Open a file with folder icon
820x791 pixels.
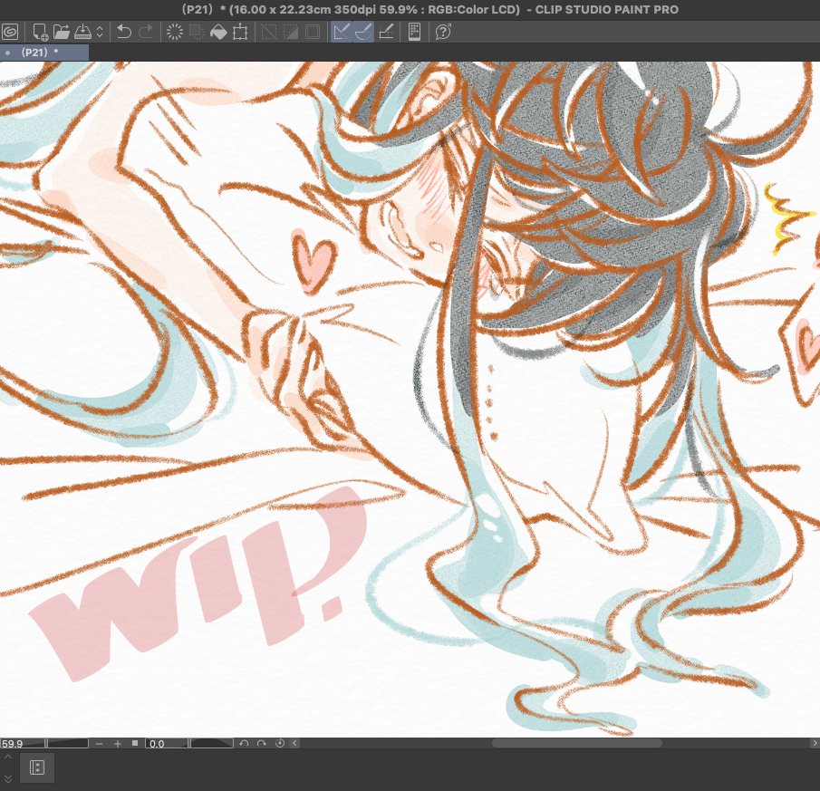(62, 32)
